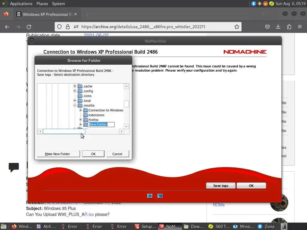Image resolution: width=307 pixels, height=230 pixels.
Task: Open first Error window in taskbar
Action: [70, 226]
